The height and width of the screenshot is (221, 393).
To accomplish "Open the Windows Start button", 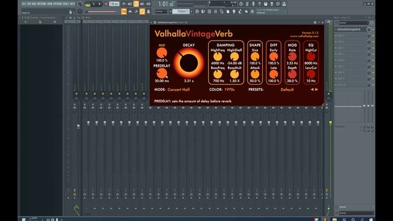I will click(x=371, y=220).
